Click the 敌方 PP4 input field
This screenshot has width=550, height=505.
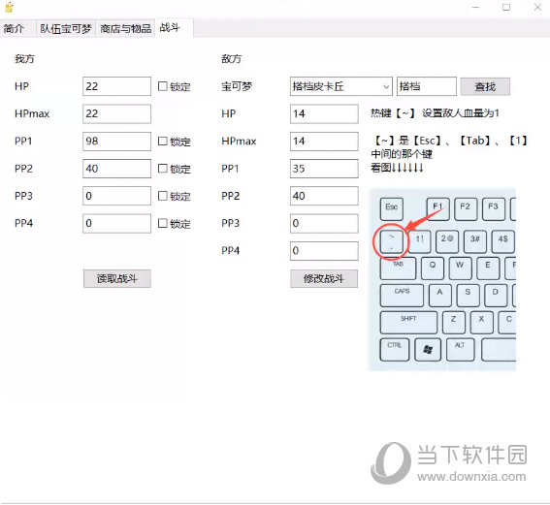coord(324,250)
